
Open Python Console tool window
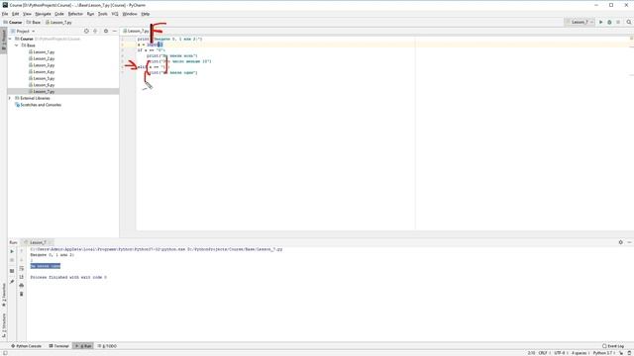coord(27,346)
